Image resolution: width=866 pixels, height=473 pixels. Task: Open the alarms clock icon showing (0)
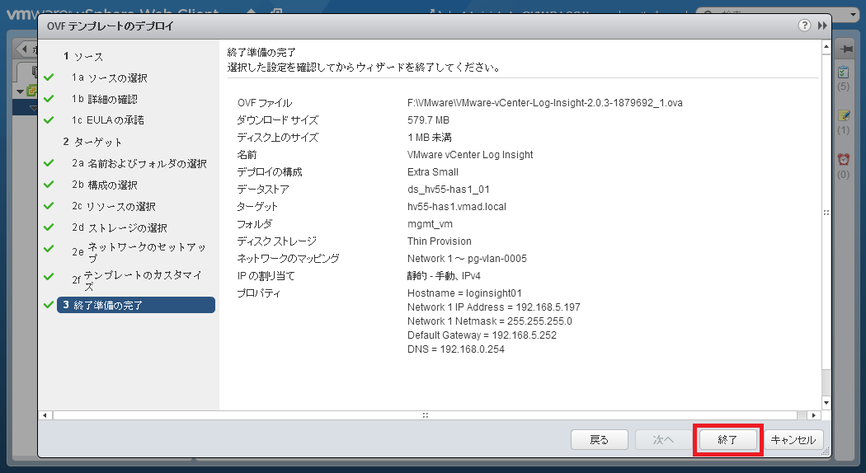(x=844, y=160)
